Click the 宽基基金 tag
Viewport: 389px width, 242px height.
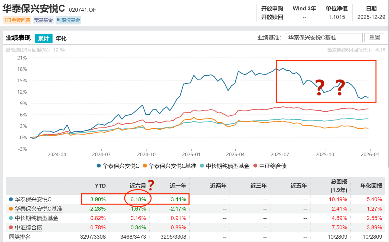(43, 21)
